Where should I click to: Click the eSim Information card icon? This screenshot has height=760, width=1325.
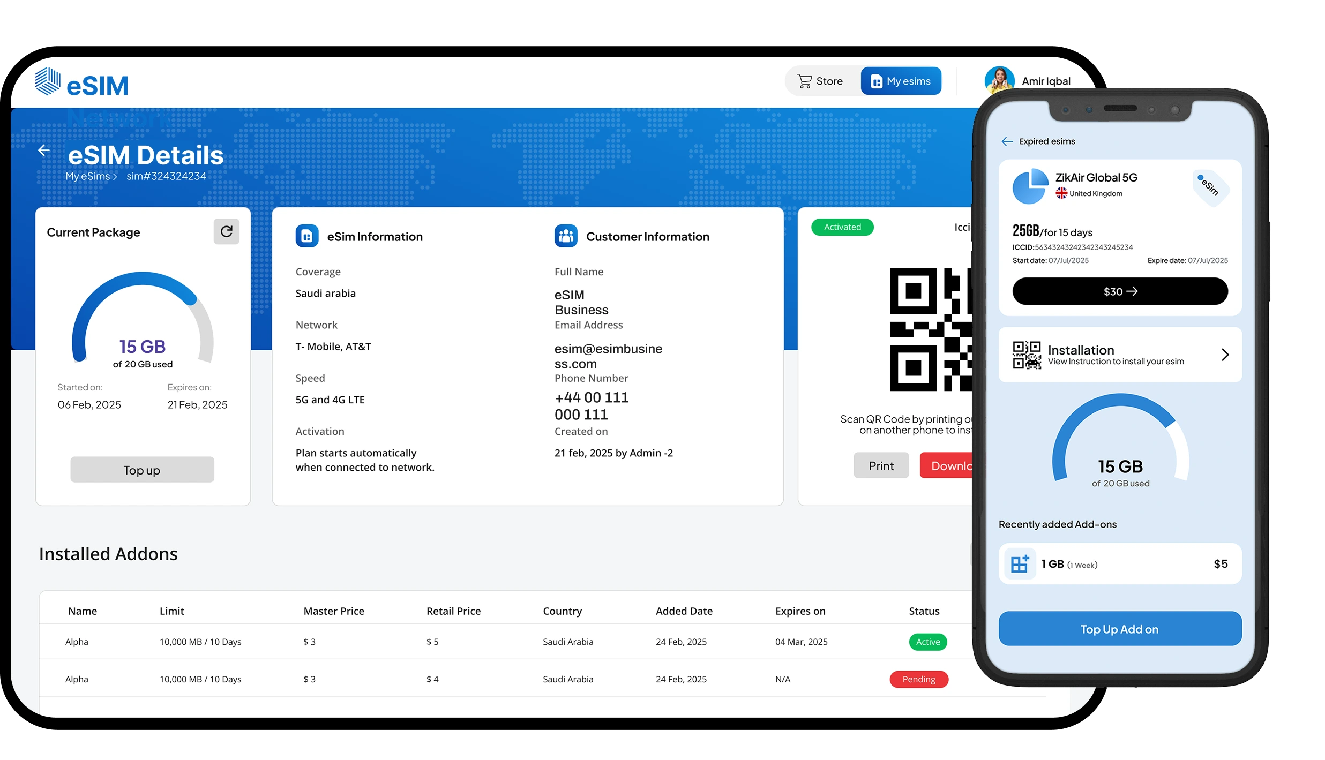coord(307,236)
